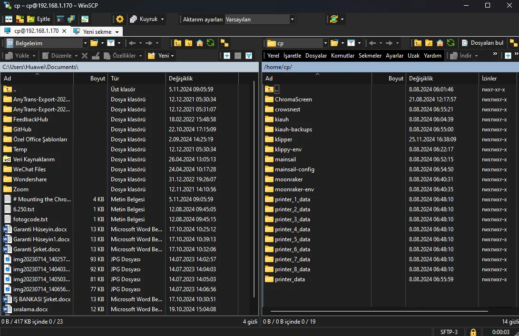Refresh the local panel
The image size is (519, 336).
211,43
